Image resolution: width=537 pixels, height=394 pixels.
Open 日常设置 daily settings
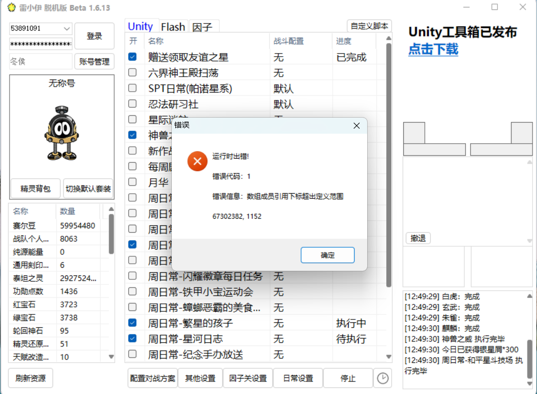click(x=298, y=378)
